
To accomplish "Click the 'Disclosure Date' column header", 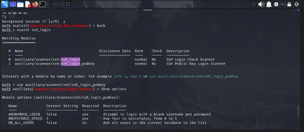I will pyautogui.click(x=115, y=51).
